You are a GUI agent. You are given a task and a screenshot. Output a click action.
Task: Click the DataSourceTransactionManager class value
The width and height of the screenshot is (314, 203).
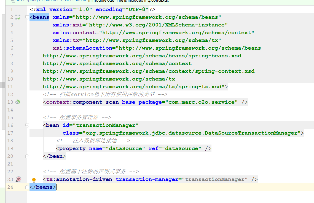coord(192,133)
